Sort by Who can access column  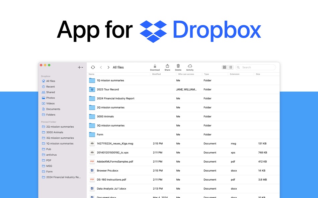tap(186, 74)
